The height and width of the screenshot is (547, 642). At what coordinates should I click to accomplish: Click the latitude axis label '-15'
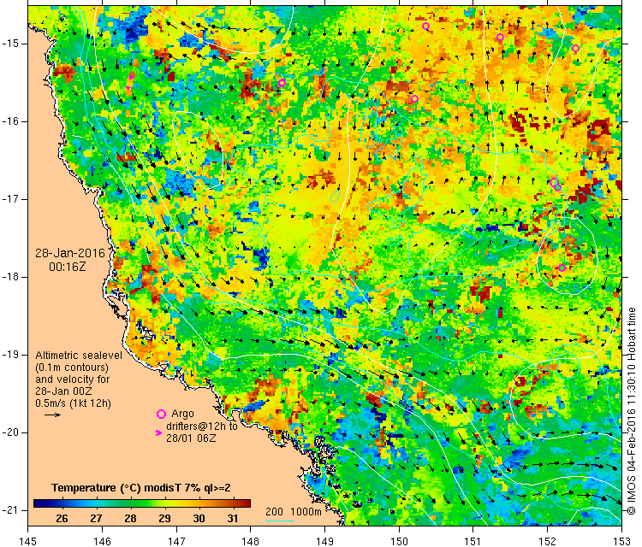[x=9, y=44]
